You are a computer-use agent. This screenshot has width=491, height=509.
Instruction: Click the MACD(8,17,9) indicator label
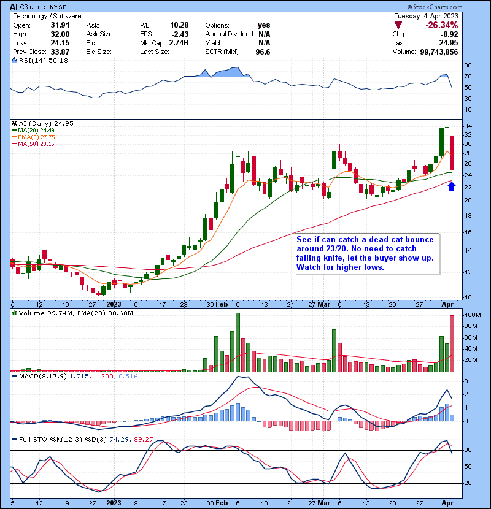43,377
